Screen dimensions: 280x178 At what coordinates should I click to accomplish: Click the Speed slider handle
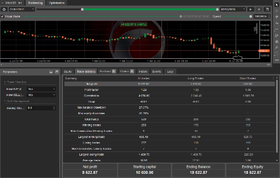click(x=251, y=16)
